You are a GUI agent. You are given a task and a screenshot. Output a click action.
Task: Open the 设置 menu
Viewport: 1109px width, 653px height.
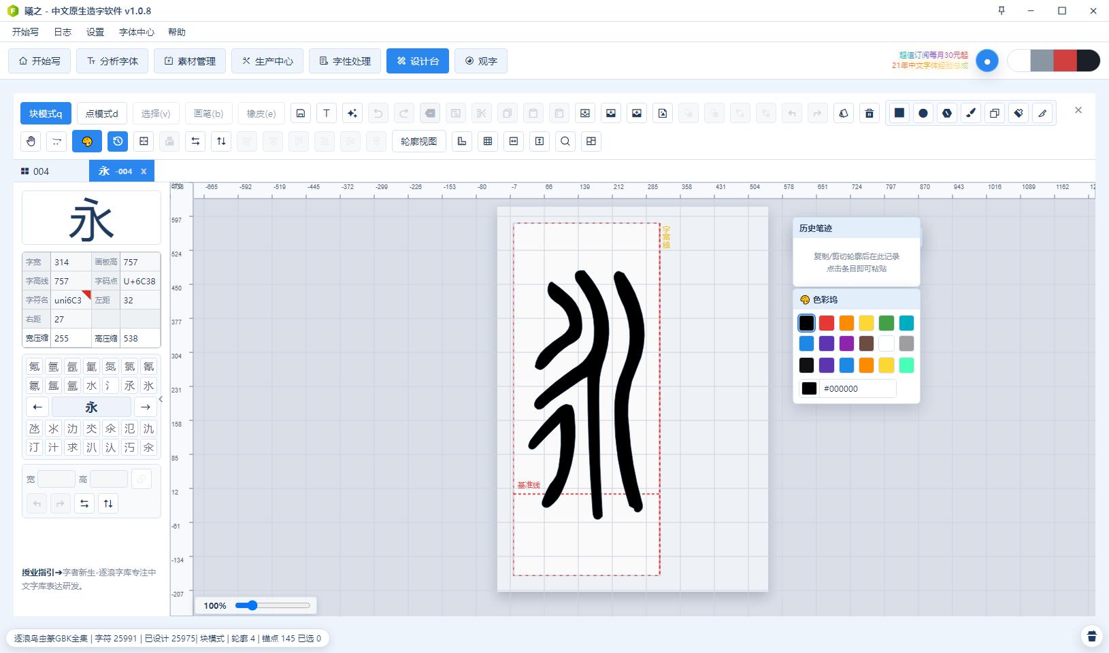(x=95, y=32)
